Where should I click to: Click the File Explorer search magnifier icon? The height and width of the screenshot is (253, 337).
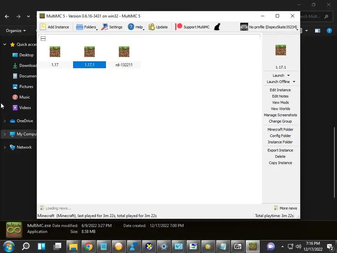[x=326, y=16]
